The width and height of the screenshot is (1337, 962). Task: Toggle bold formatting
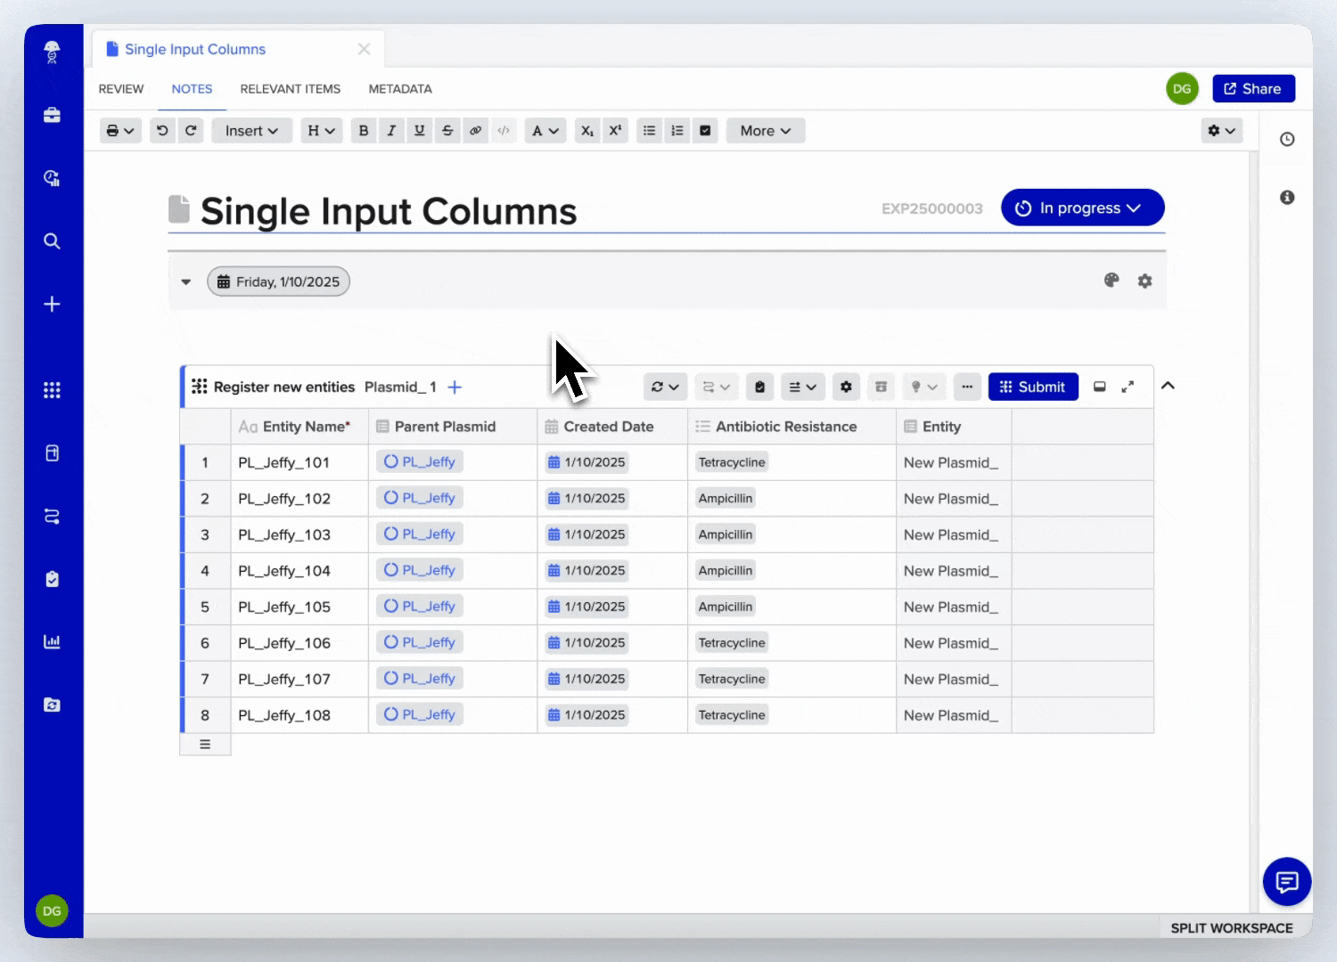(363, 131)
